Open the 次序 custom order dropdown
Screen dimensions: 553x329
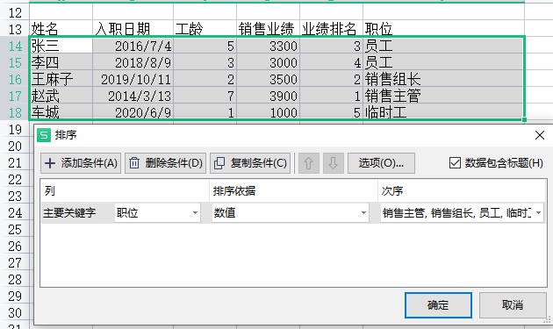click(x=462, y=212)
